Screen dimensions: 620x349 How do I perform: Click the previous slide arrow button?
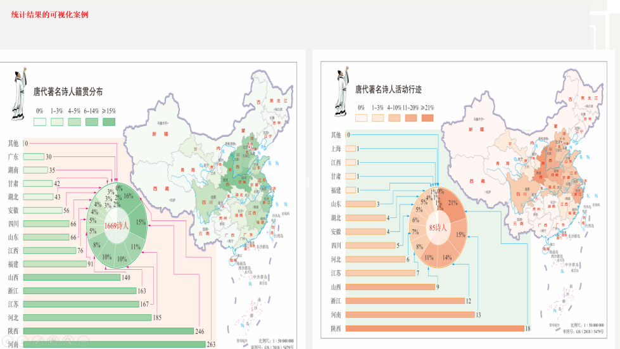[x=7, y=341]
